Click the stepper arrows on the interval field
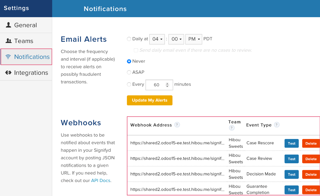The height and width of the screenshot is (196, 320). coord(167,85)
